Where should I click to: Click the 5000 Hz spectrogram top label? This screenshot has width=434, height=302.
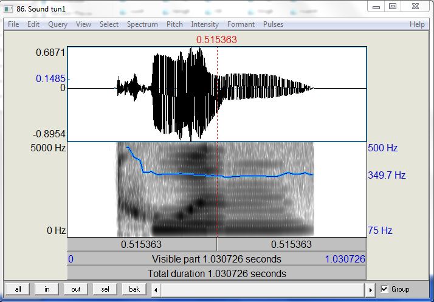[48, 148]
